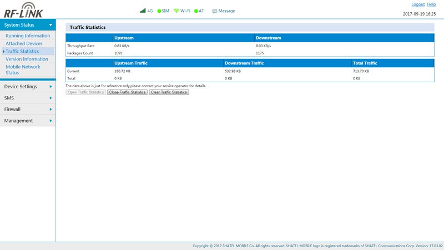Click the SIM status indicator icon

coord(159,11)
